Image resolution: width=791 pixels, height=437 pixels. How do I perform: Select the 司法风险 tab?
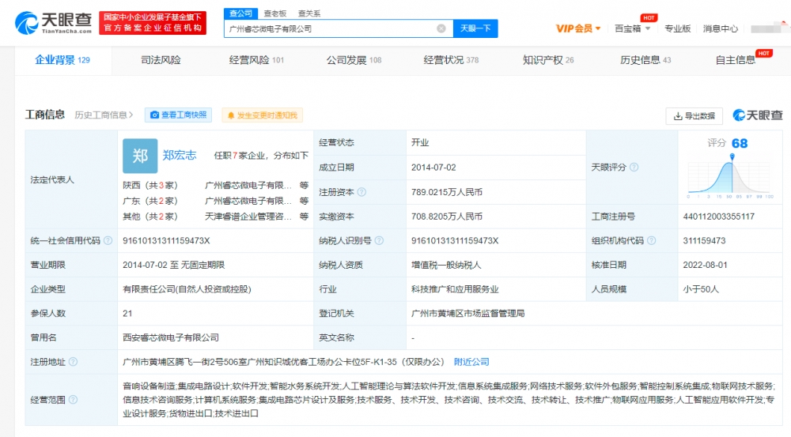pos(161,60)
